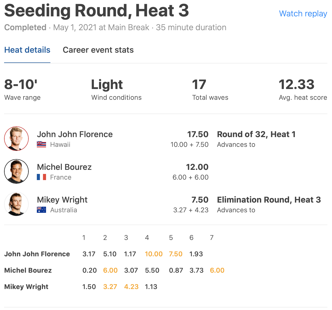Click the 12.33 average heat score
332x310 pixels.
point(296,85)
